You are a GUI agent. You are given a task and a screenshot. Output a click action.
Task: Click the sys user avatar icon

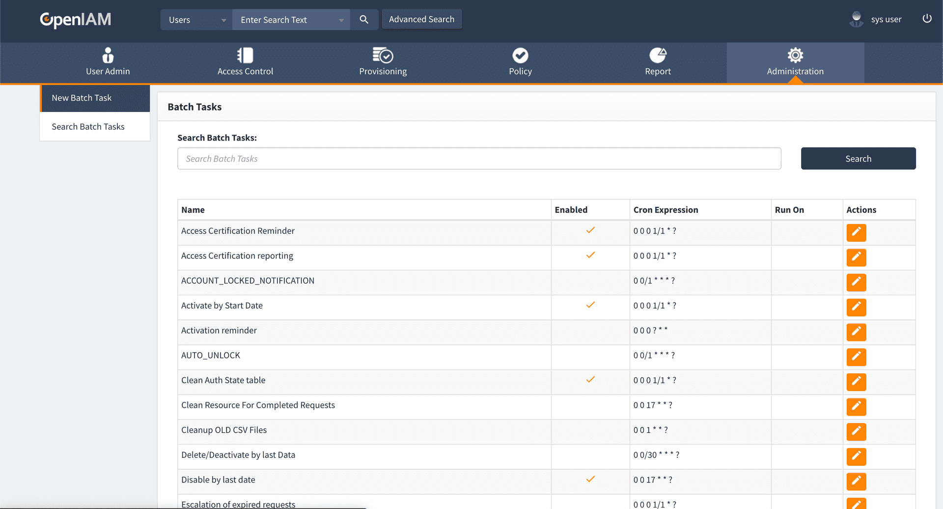click(x=856, y=19)
